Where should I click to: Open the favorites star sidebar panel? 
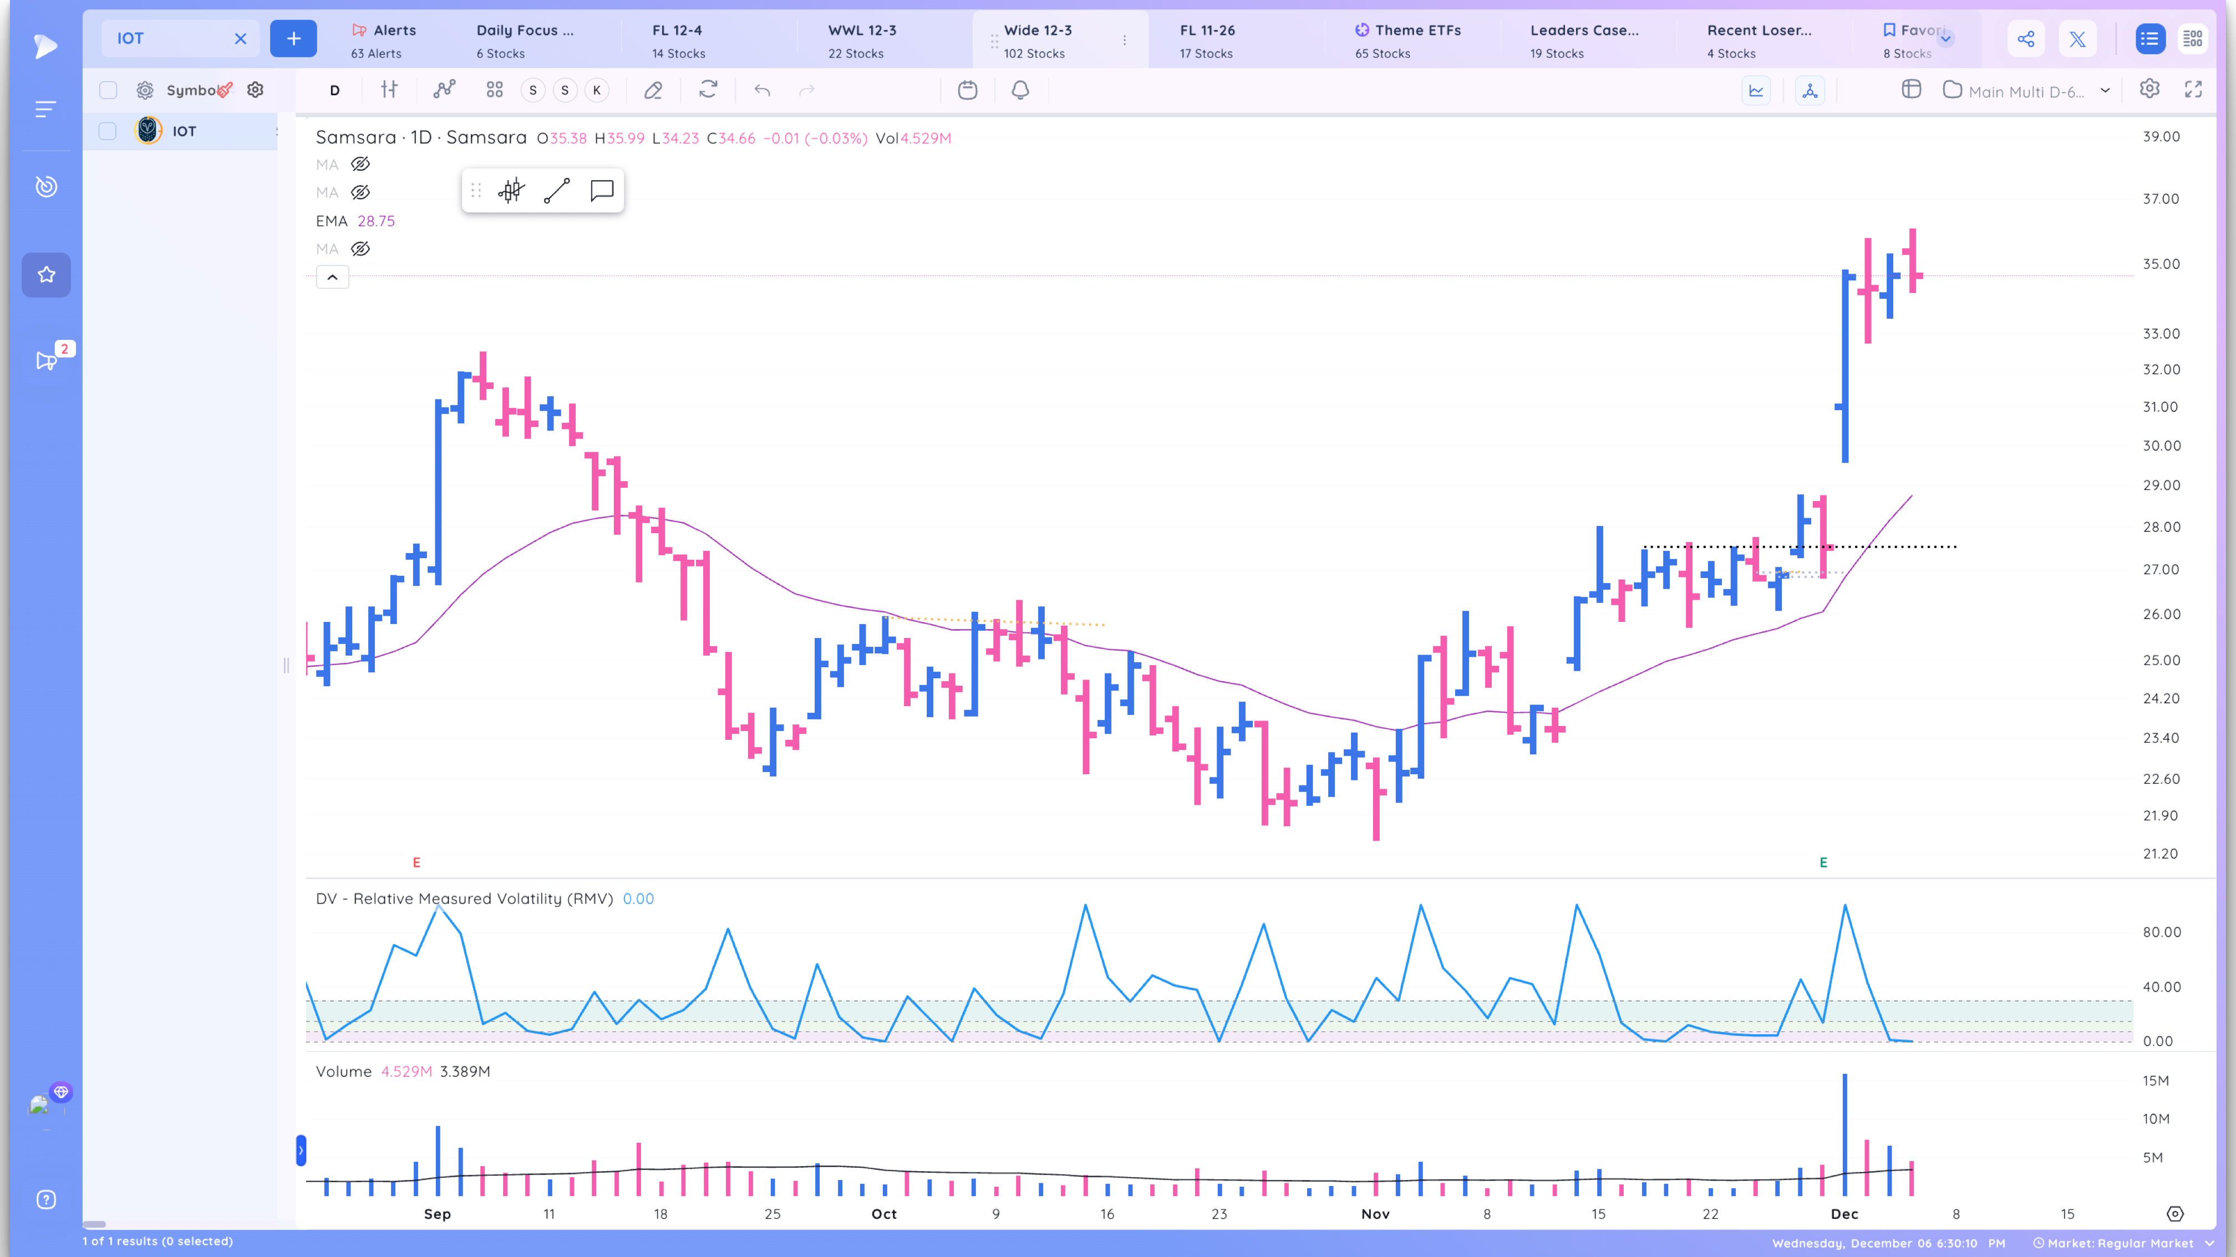[x=46, y=275]
